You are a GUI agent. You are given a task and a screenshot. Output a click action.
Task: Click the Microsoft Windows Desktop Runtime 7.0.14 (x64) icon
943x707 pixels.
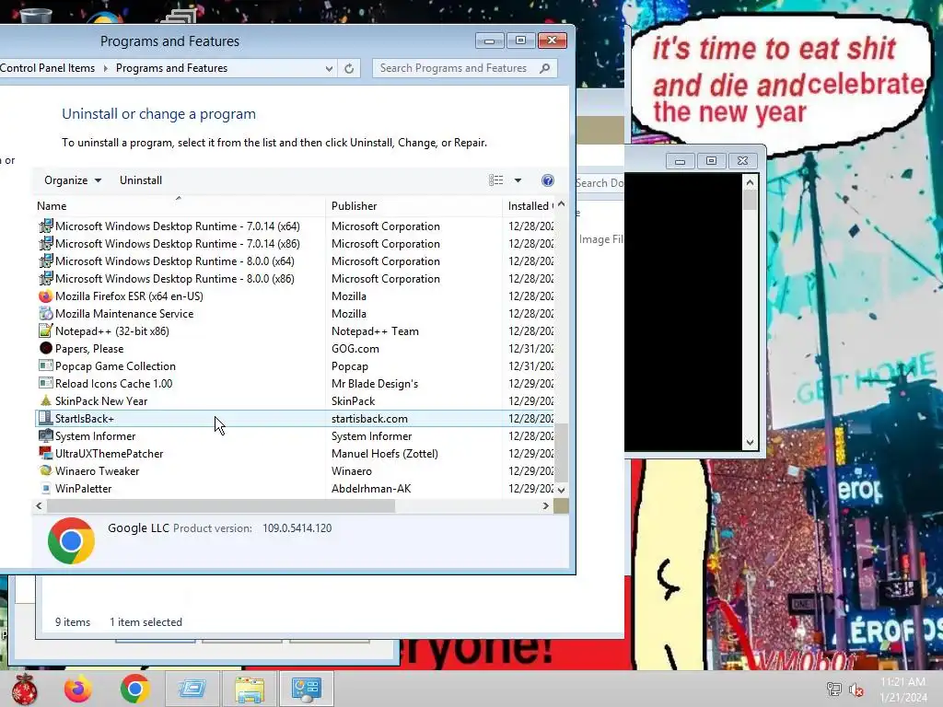(46, 226)
